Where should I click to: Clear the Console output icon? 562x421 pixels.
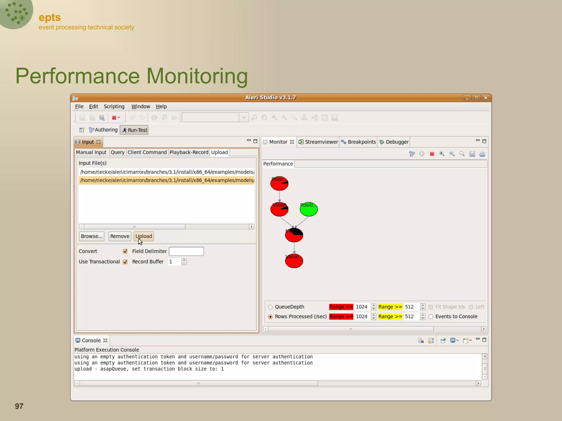click(x=421, y=341)
